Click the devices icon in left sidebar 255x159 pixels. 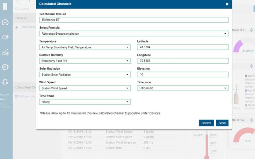coord(5,37)
